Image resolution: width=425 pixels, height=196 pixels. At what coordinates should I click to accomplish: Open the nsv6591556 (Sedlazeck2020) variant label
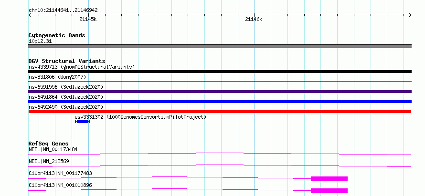(x=66, y=87)
